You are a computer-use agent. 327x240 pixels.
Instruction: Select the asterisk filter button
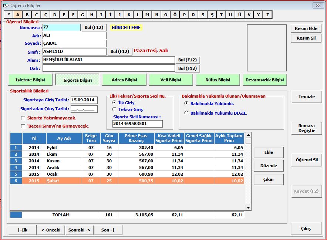click(9, 15)
